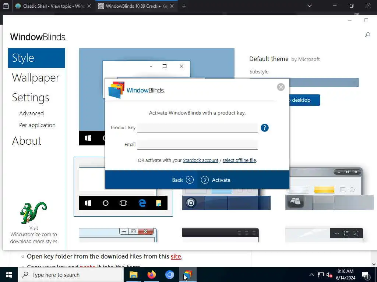Click the partially hidden desktop apply button
This screenshot has width=377, height=282.
pyautogui.click(x=304, y=100)
